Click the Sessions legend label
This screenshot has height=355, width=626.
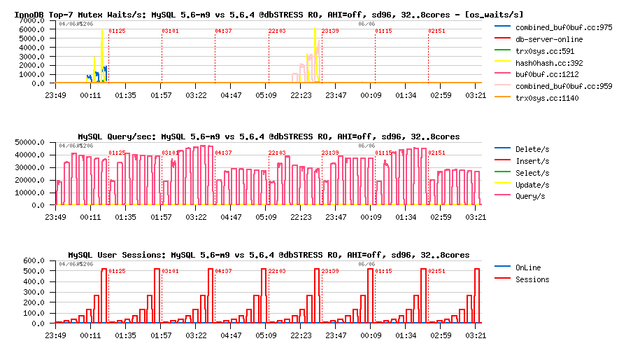(532, 279)
